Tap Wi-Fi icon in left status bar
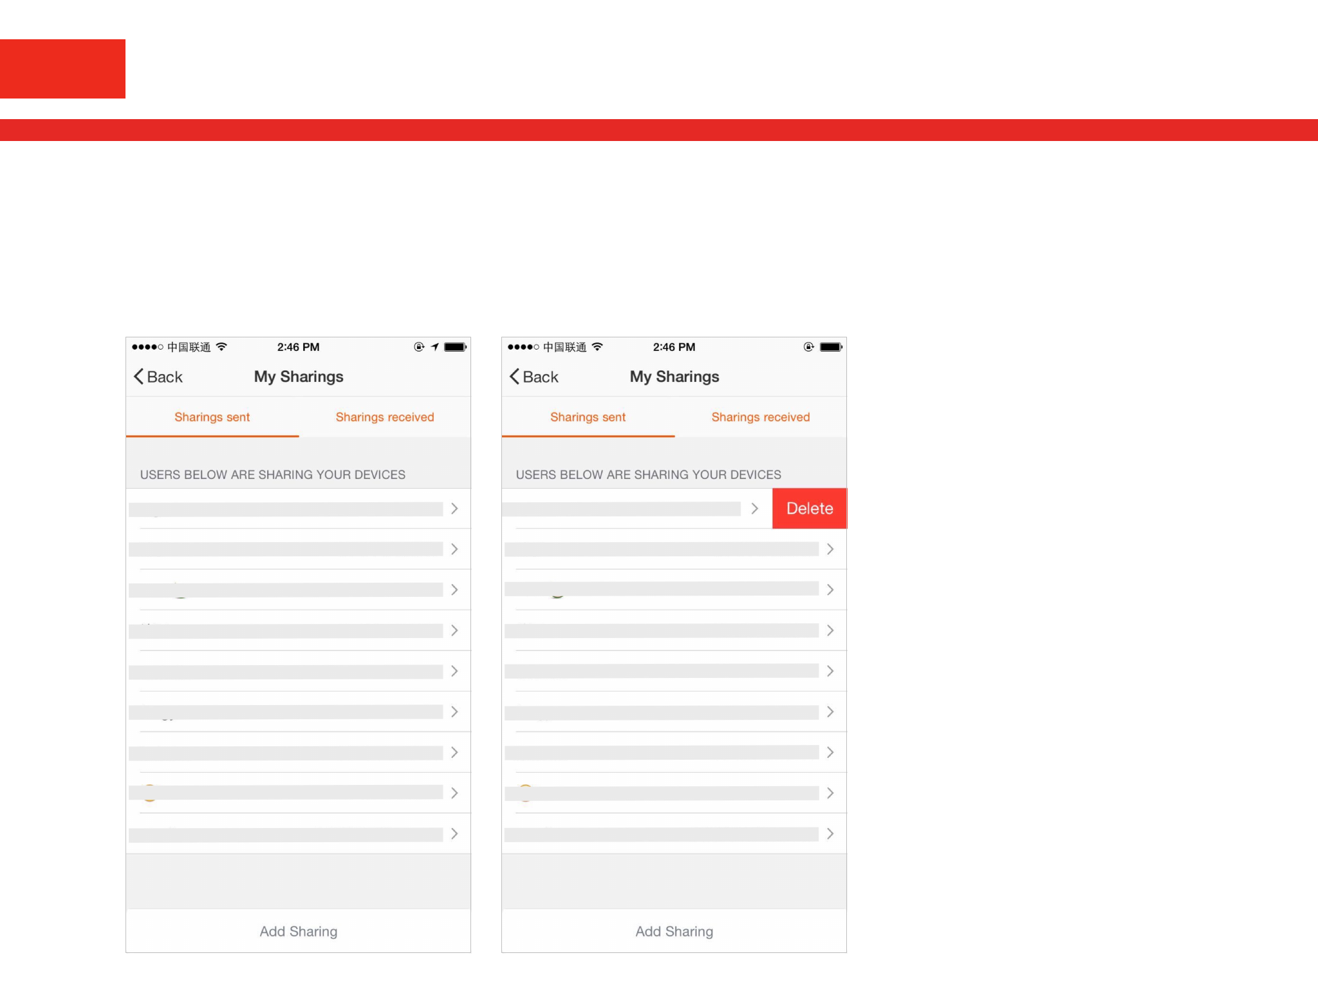This screenshot has height=989, width=1318. [x=221, y=347]
